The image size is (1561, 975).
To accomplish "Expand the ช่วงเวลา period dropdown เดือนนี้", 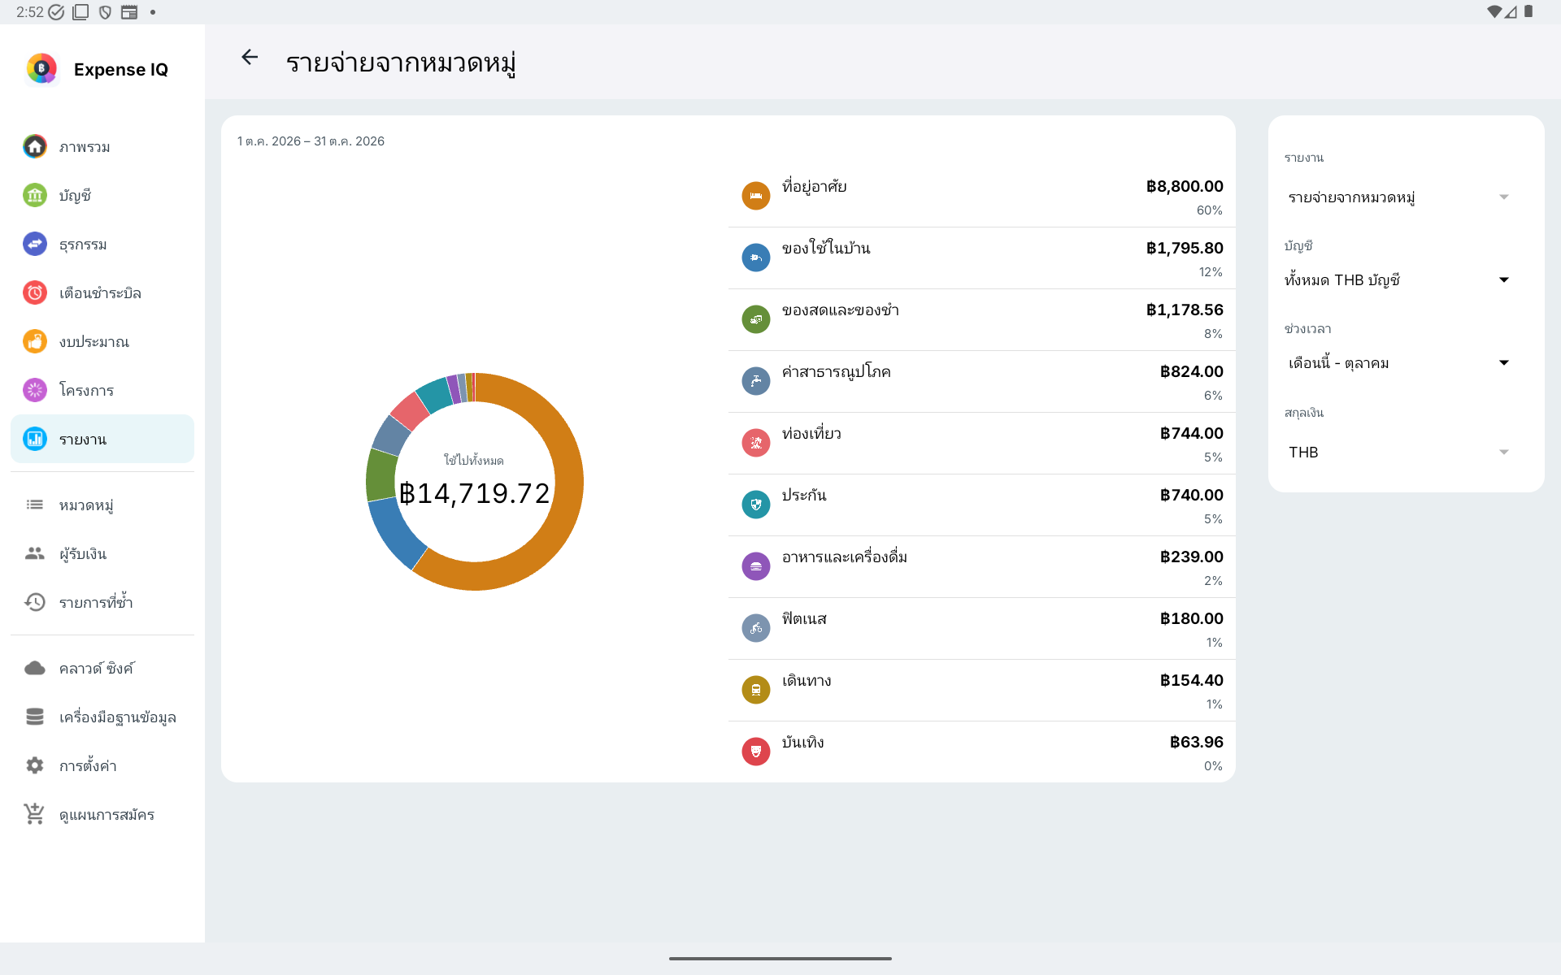I will pos(1398,363).
